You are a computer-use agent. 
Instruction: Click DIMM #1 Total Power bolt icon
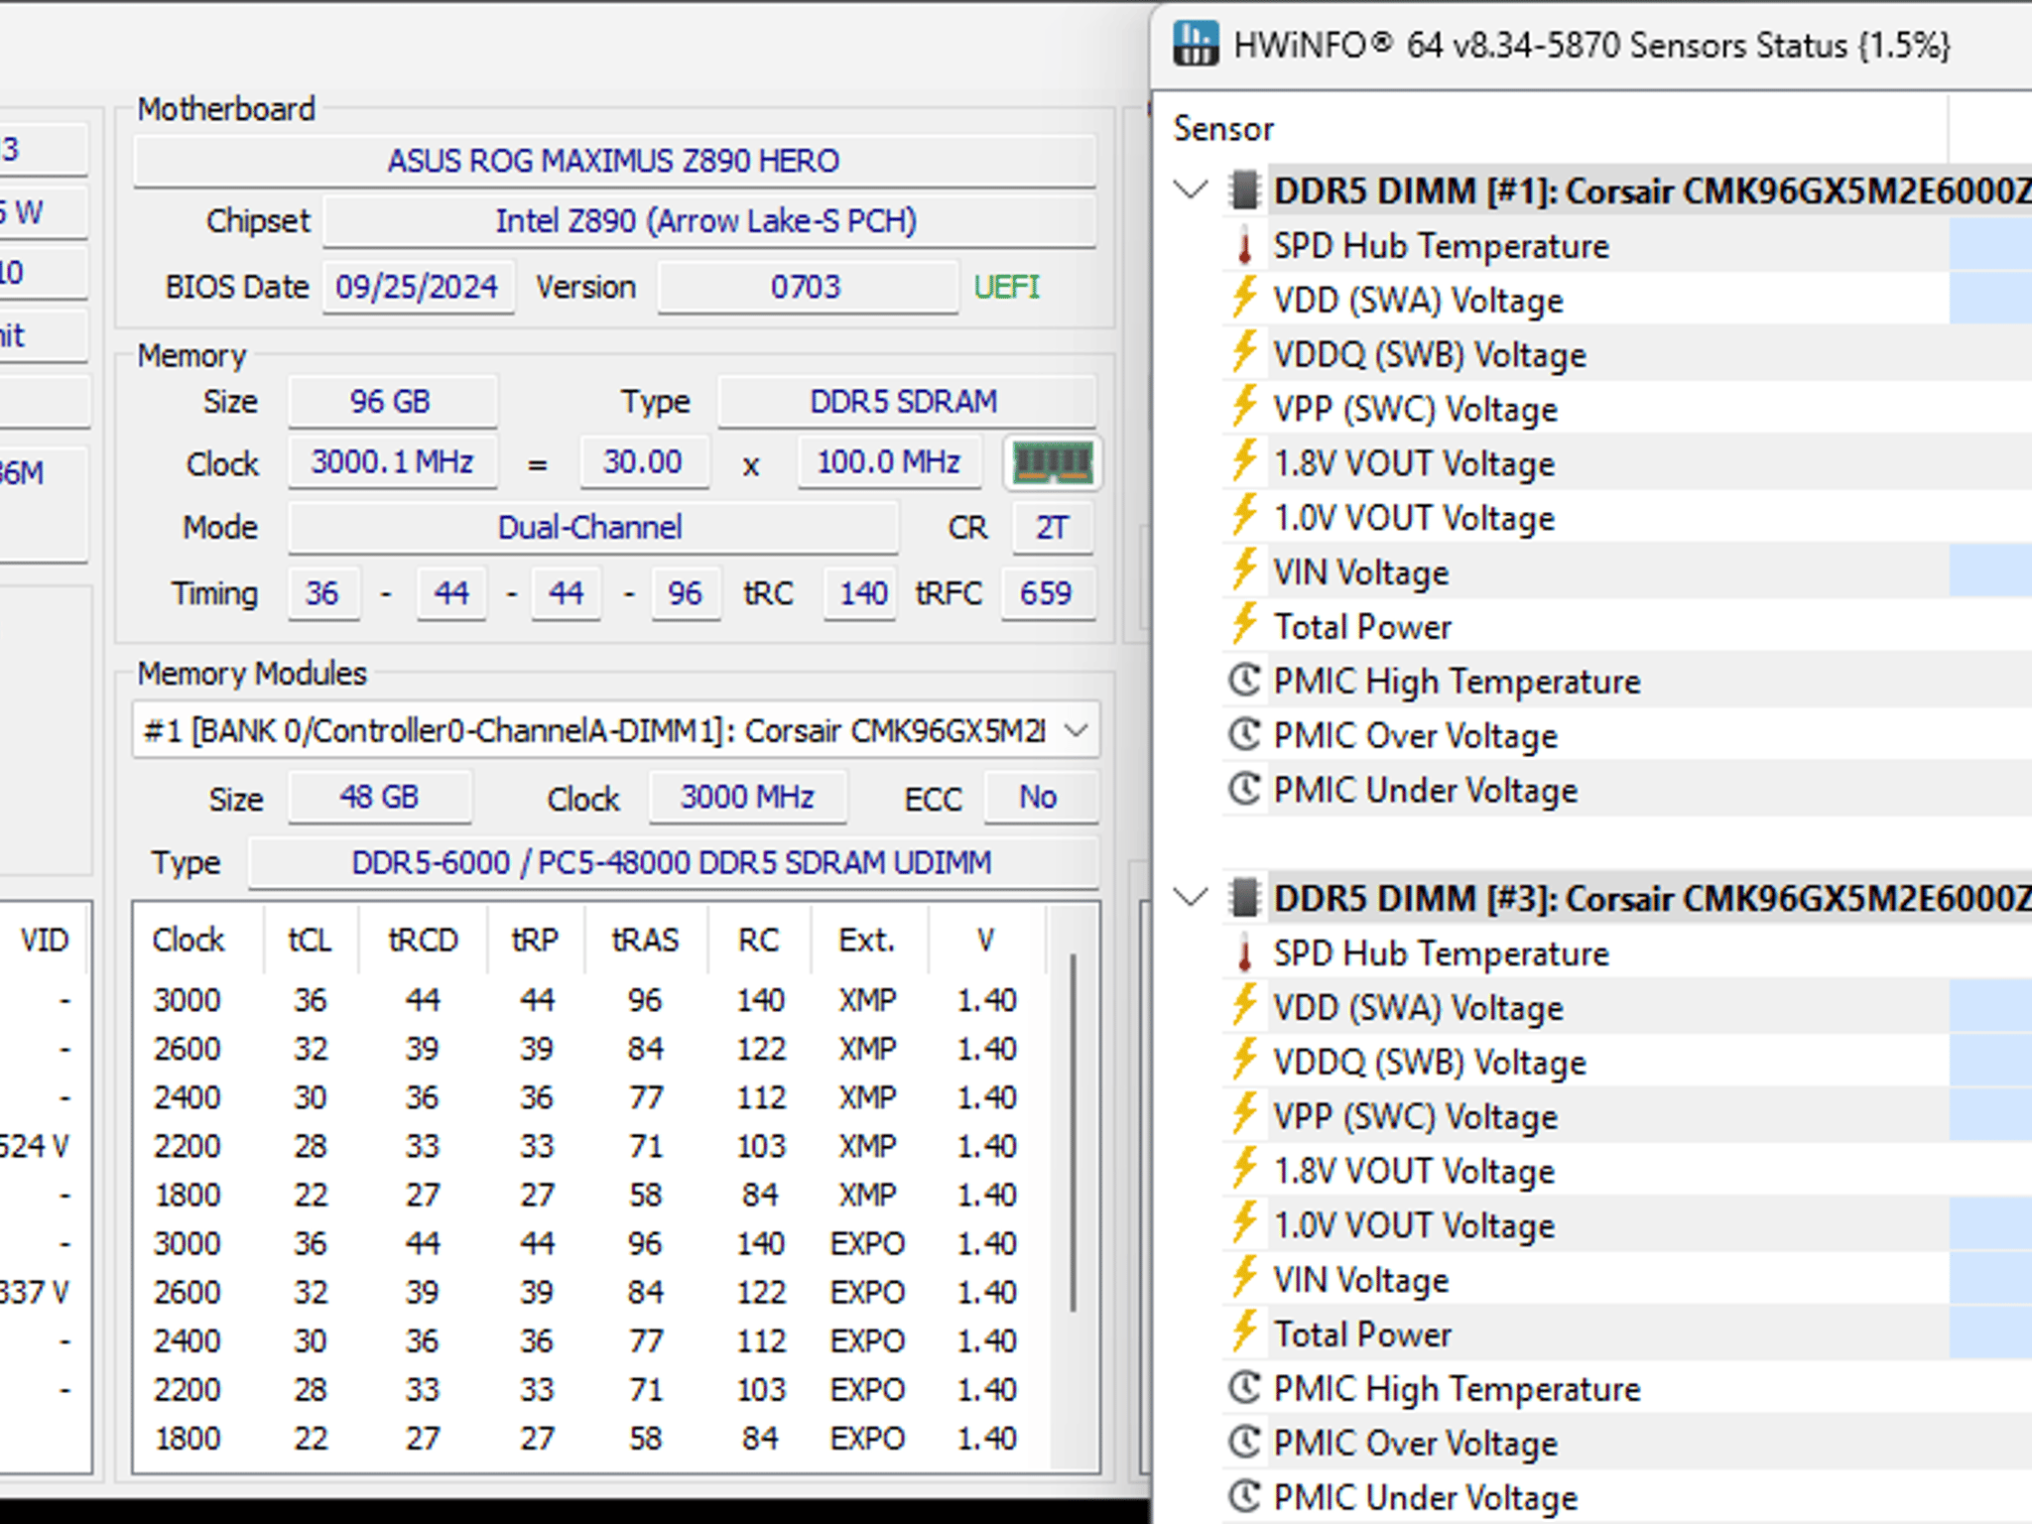tap(1244, 626)
